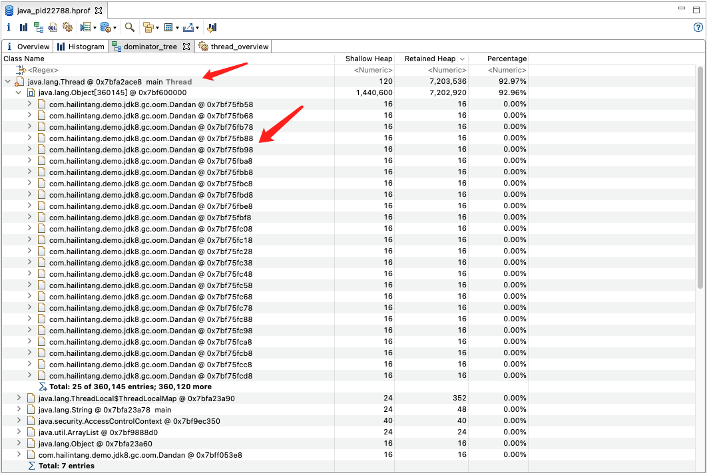Open the query browser database icon
This screenshot has width=709, height=473.
coord(105,27)
